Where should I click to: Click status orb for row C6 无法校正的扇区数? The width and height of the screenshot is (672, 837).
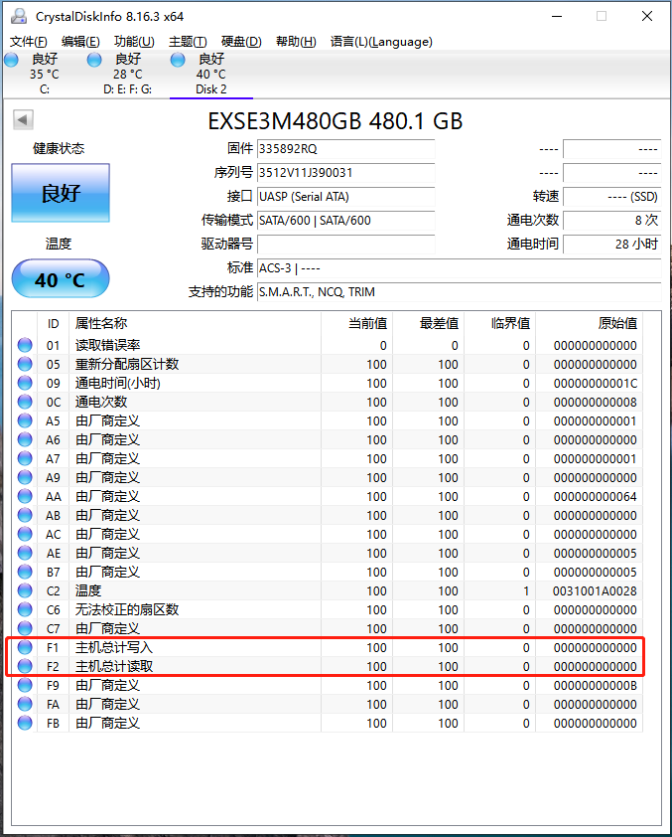(x=25, y=609)
